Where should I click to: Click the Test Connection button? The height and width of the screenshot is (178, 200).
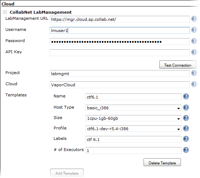[x=178, y=65]
